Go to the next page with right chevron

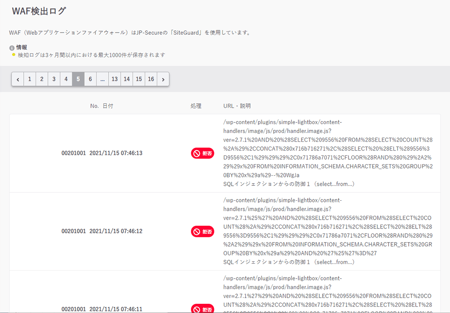point(163,79)
